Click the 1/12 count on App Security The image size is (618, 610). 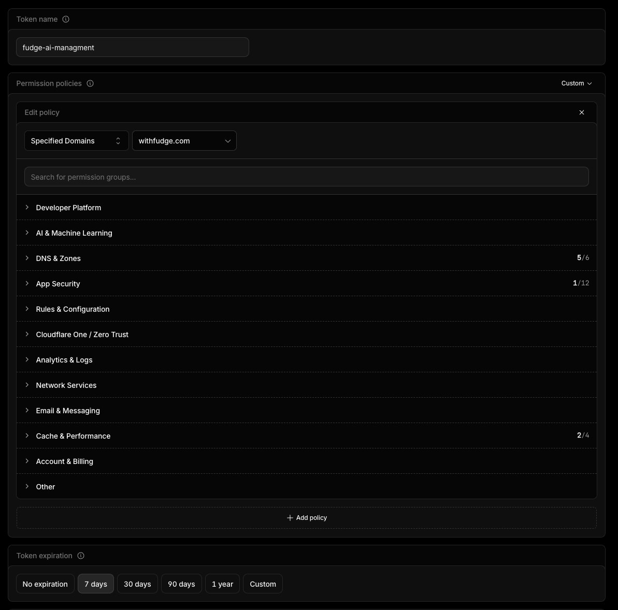pos(581,283)
